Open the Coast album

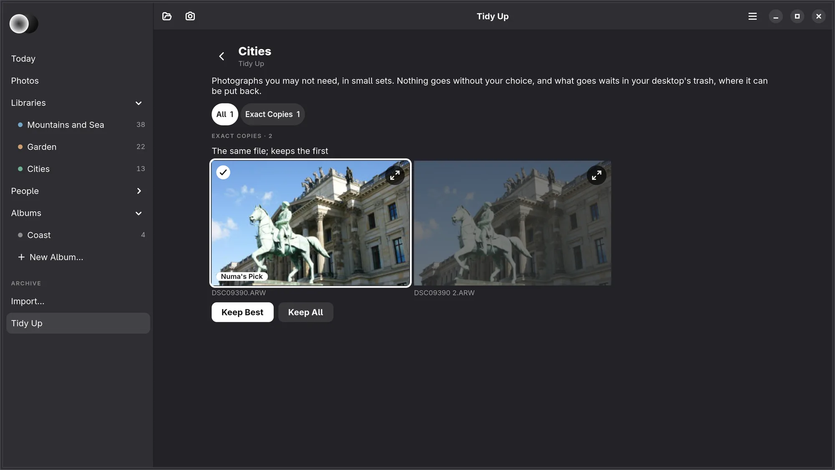tap(78, 235)
